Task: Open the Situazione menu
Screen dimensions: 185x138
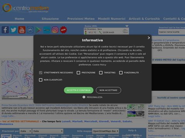Action: pos(50,19)
